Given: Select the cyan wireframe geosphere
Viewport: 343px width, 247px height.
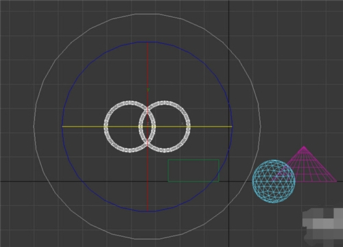Looking at the screenshot, I should pos(274,181).
